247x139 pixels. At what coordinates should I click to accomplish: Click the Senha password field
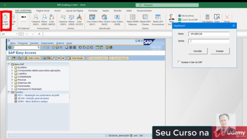209,41
